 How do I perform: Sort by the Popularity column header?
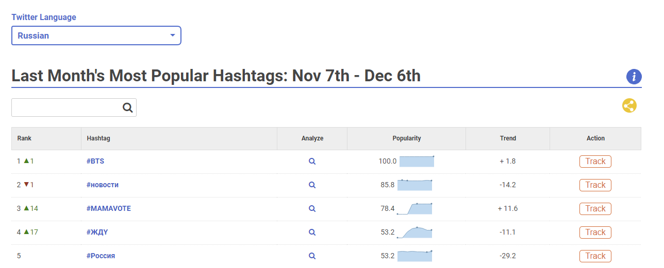(x=406, y=138)
